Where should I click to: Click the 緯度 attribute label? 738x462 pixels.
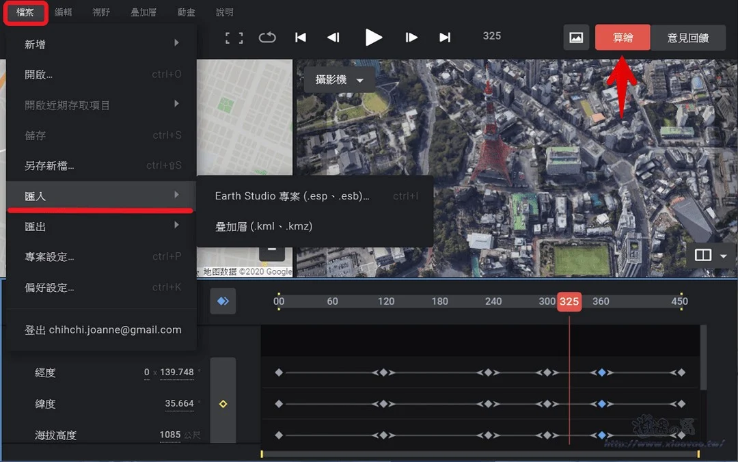[45, 404]
